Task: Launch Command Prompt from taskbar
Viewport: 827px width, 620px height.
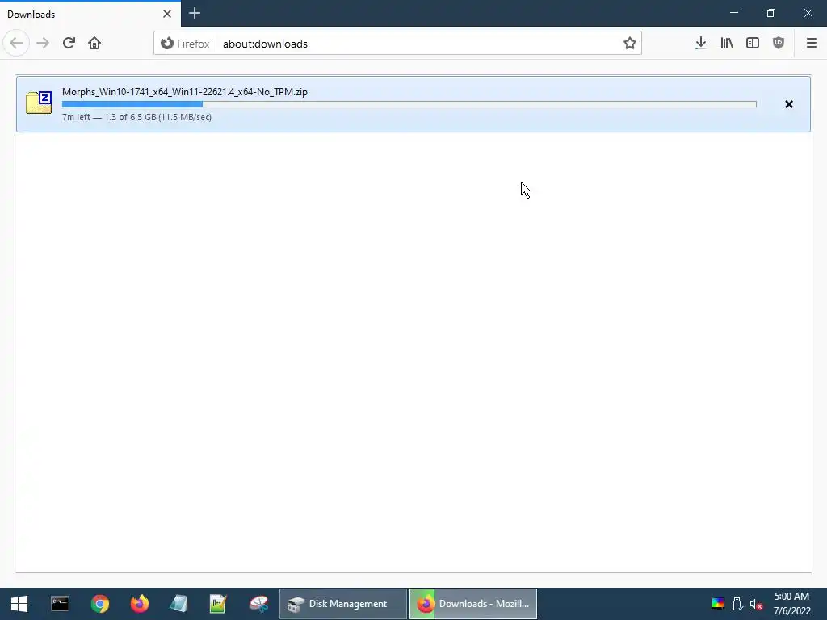Action: tap(60, 604)
